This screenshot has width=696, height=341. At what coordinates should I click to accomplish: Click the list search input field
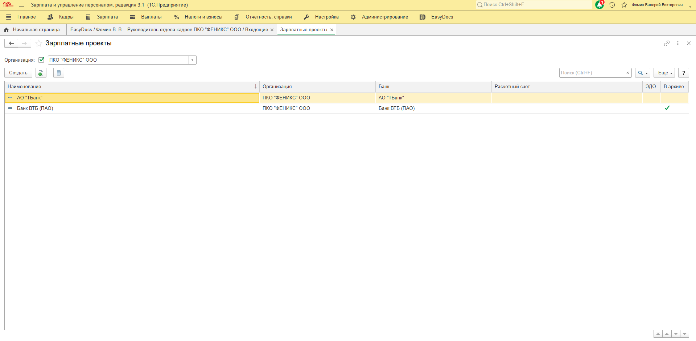[x=591, y=73]
